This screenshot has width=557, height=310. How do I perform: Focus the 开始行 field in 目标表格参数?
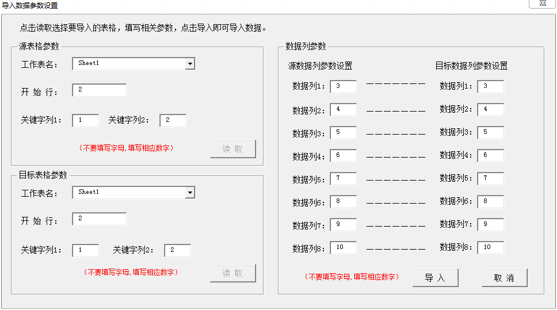99,219
